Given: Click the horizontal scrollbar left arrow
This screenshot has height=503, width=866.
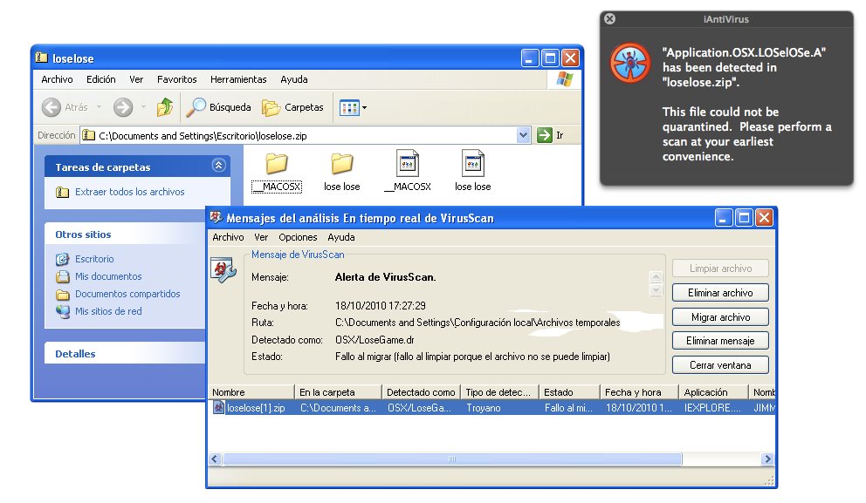Looking at the screenshot, I should point(215,459).
